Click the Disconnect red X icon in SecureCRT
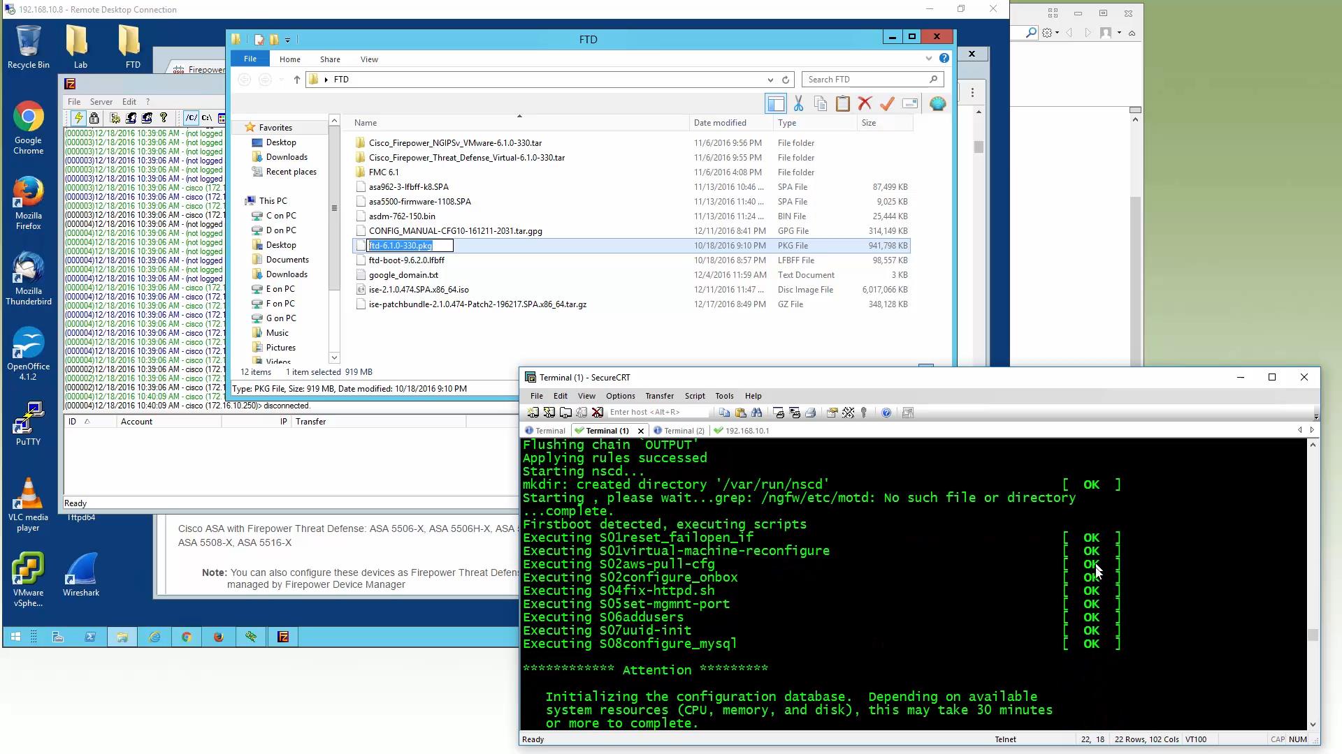1342x754 pixels. (x=598, y=413)
